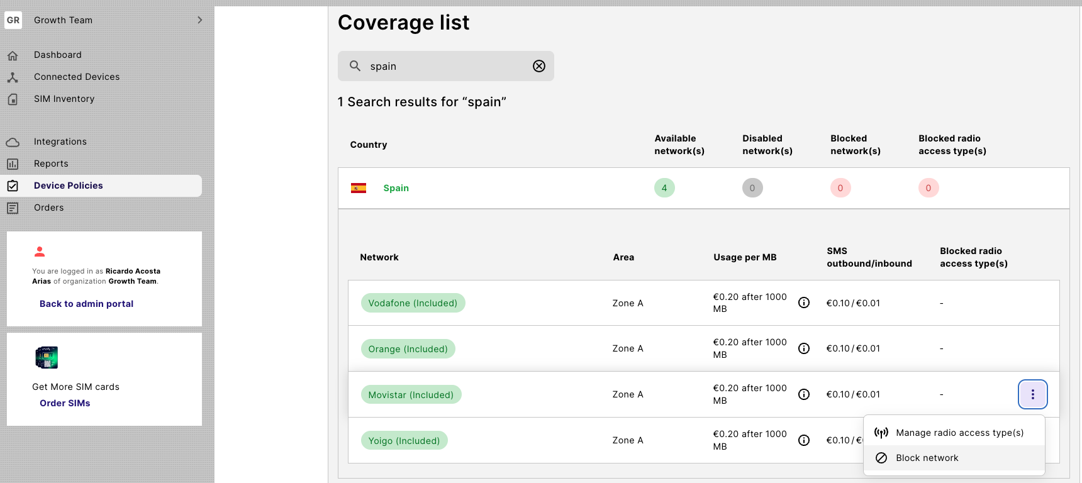Open Dashboard from sidebar
The width and height of the screenshot is (1082, 483).
click(58, 55)
